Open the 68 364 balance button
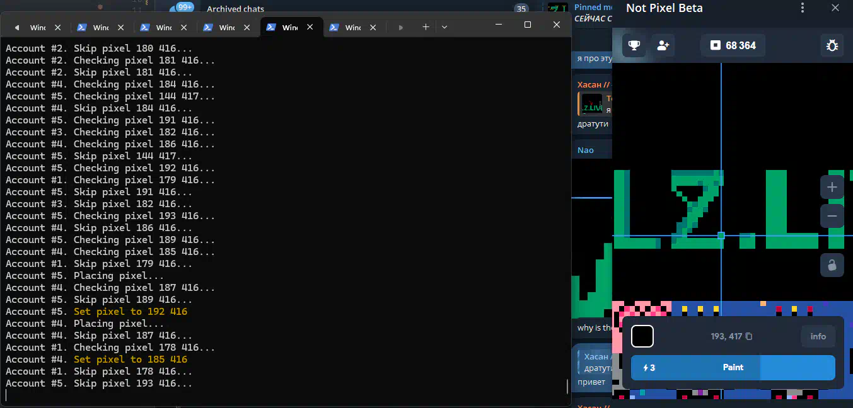Viewport: 853px width, 408px height. coord(733,45)
